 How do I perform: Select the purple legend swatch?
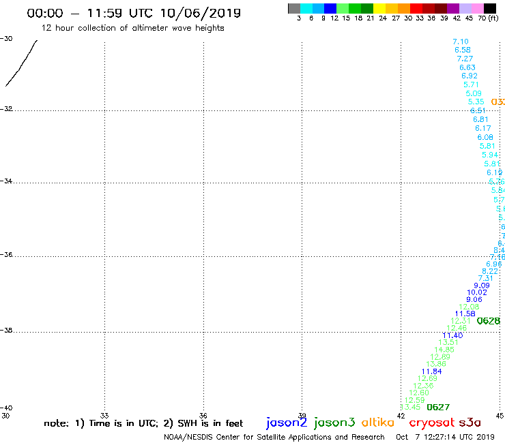(453, 8)
